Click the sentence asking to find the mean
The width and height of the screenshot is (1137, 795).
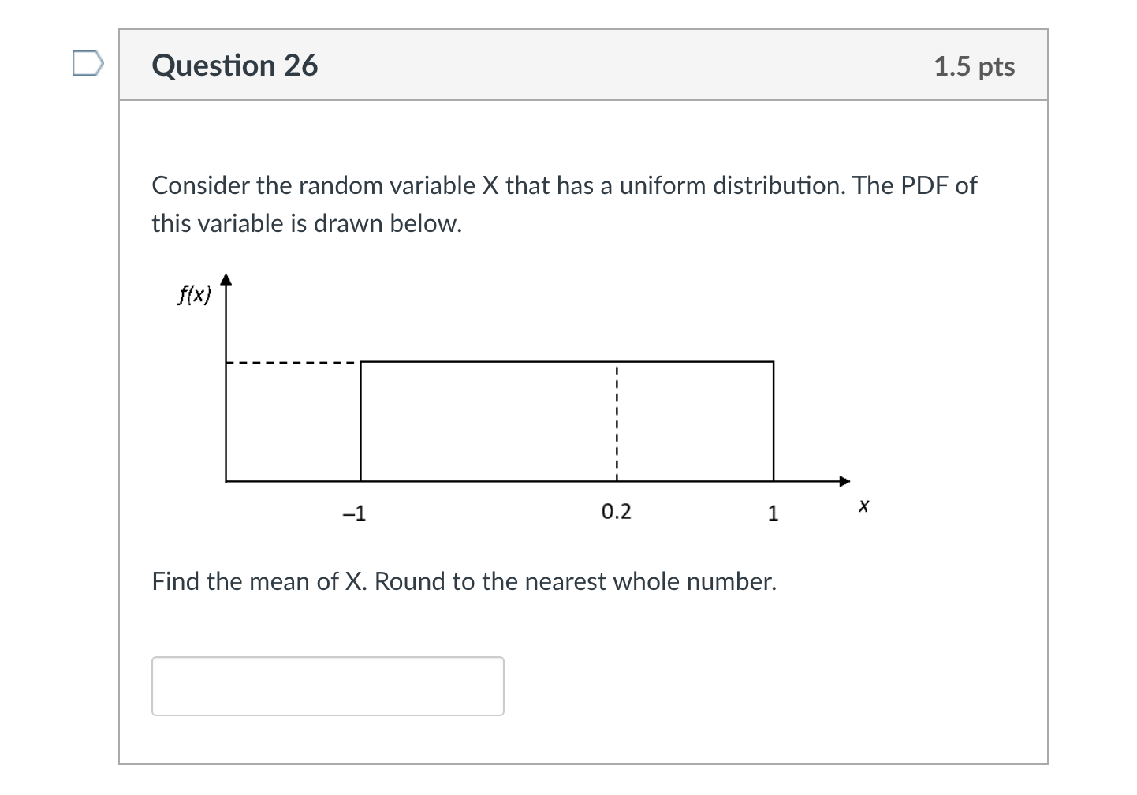(x=464, y=581)
